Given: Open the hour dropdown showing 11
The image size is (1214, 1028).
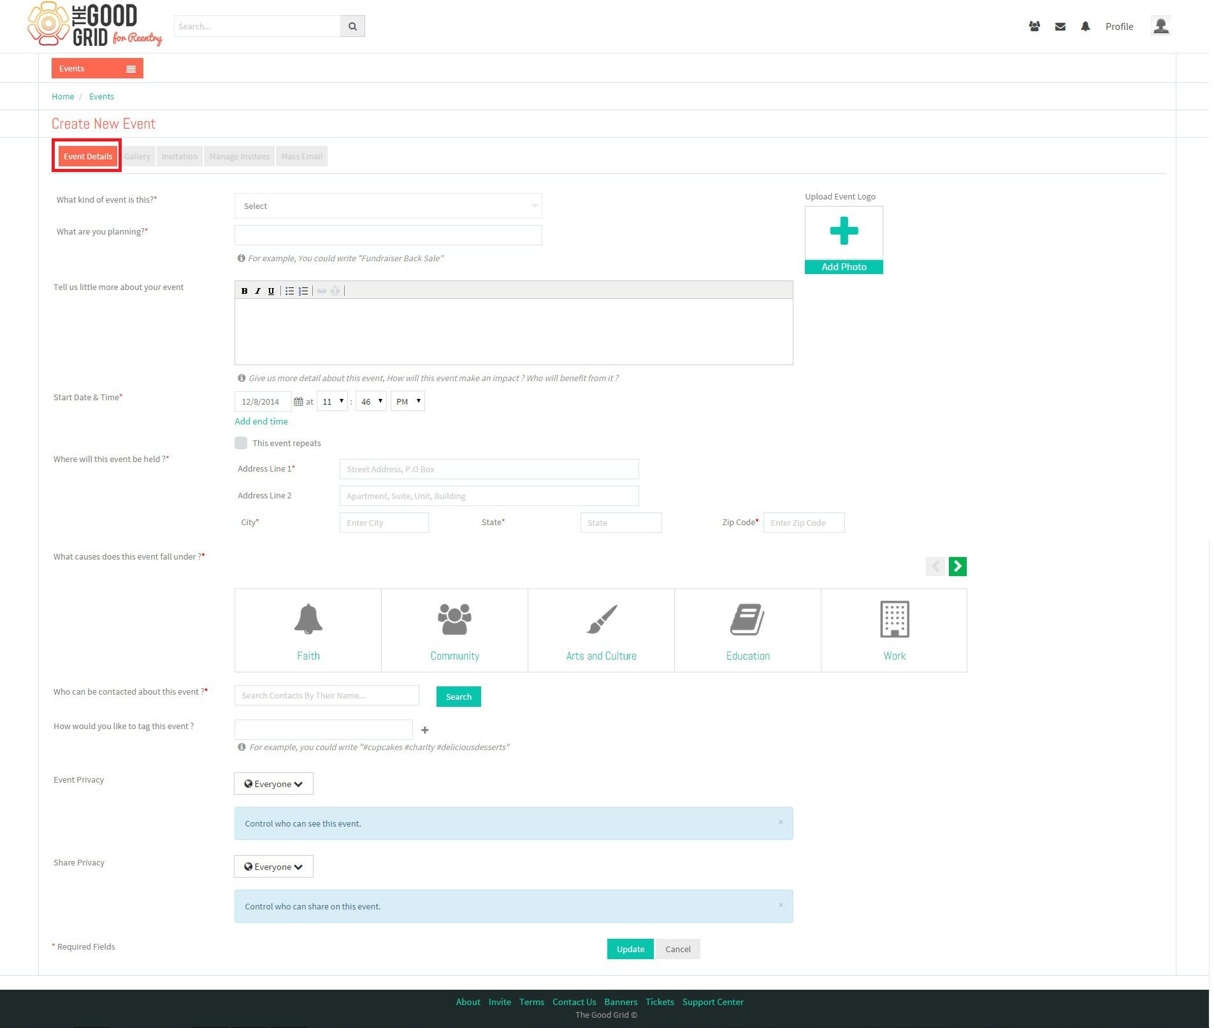Looking at the screenshot, I should [332, 402].
